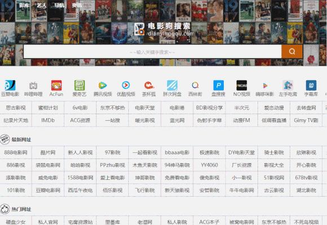
Task: Click the 电影狗搜索 site logo
Action: click(163, 30)
